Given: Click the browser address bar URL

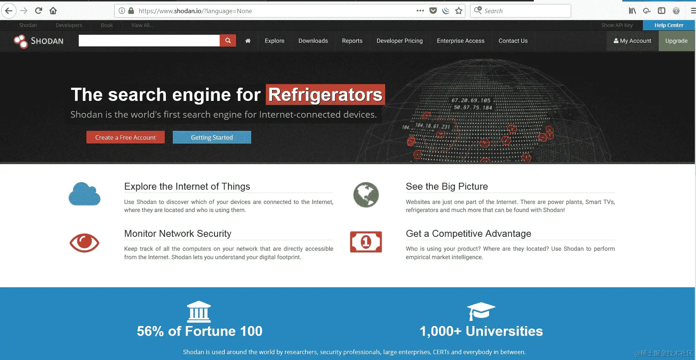Looking at the screenshot, I should point(195,11).
